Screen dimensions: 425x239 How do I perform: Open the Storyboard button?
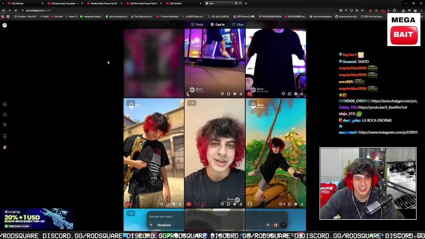[x=164, y=225]
